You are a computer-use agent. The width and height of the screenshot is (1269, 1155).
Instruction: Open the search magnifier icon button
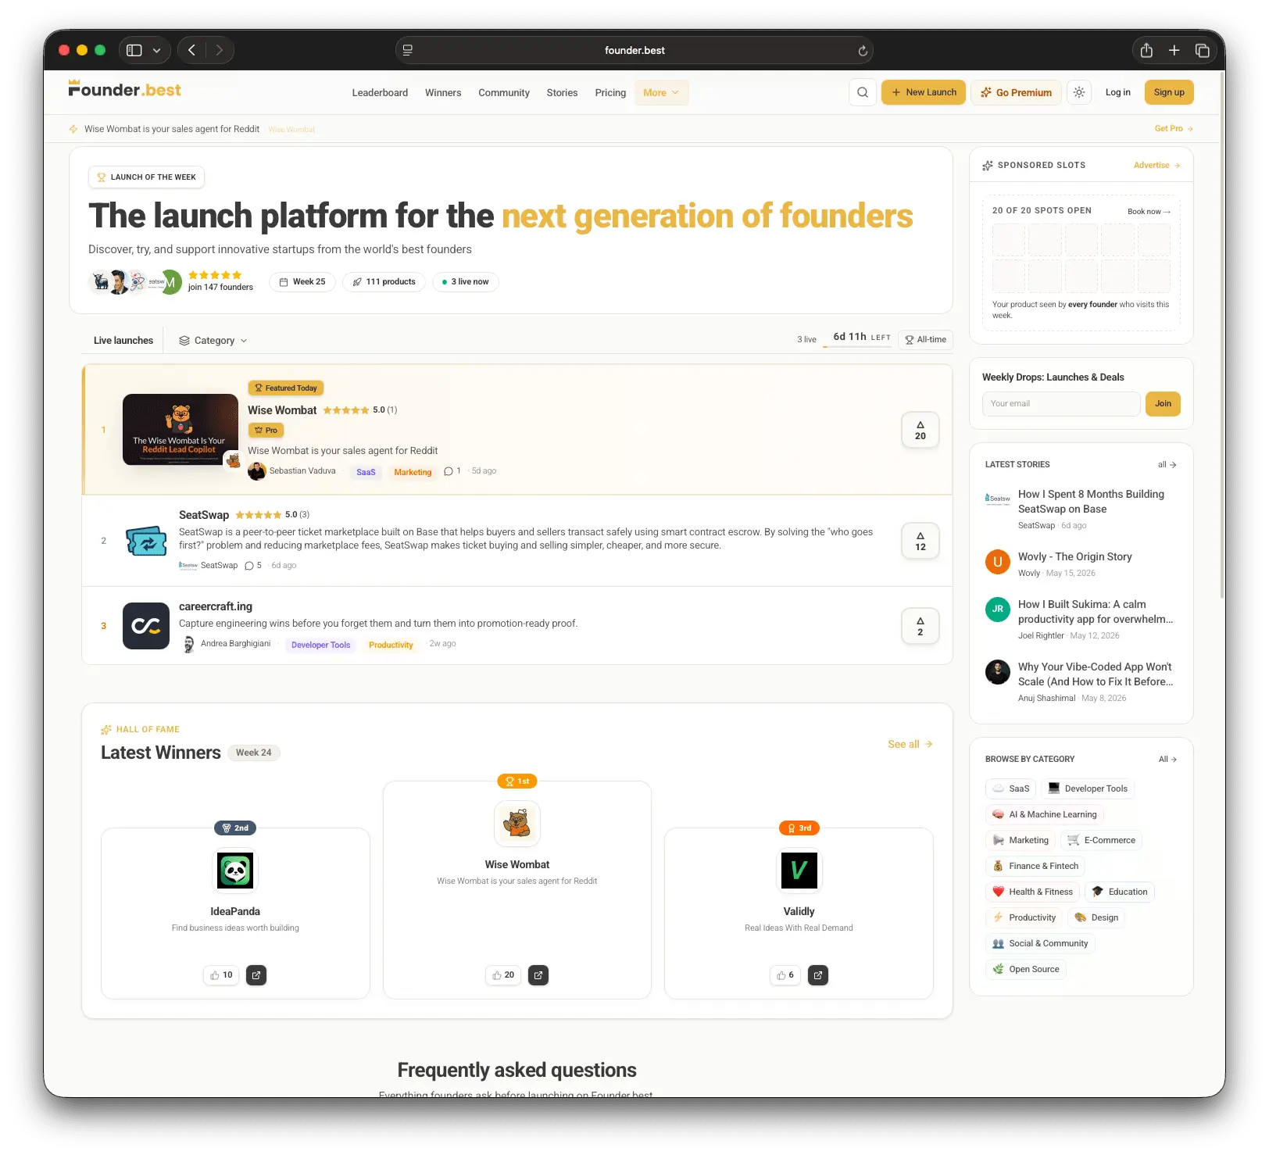[862, 92]
